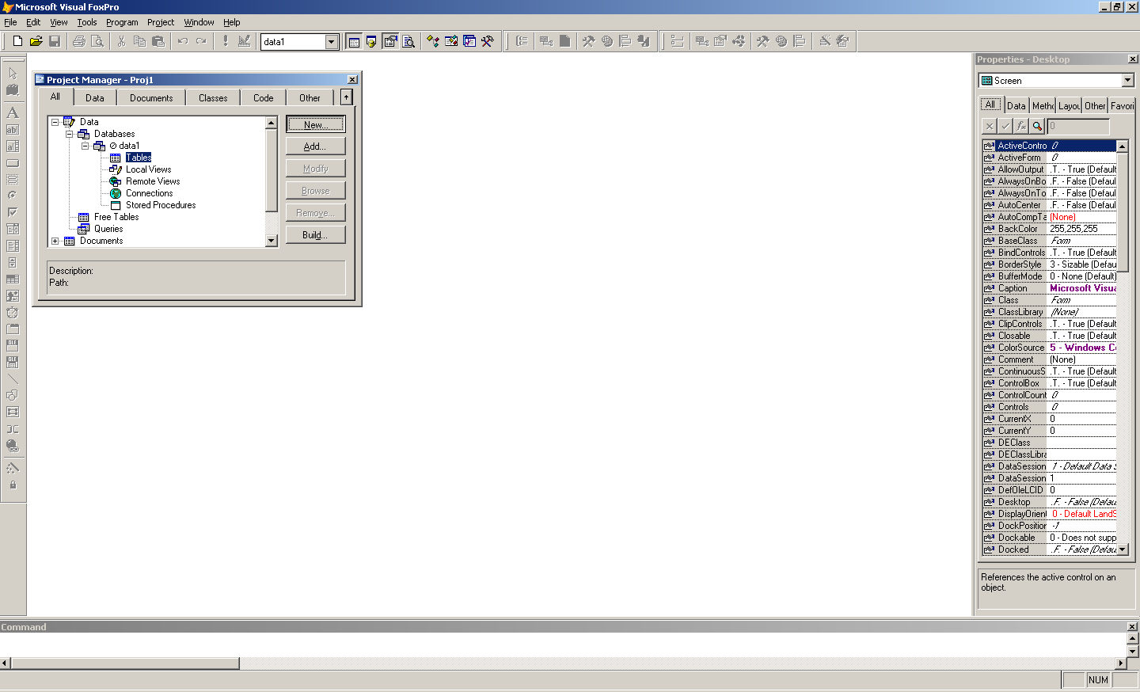Click the Undo arrow icon
1140x692 pixels.
point(183,41)
